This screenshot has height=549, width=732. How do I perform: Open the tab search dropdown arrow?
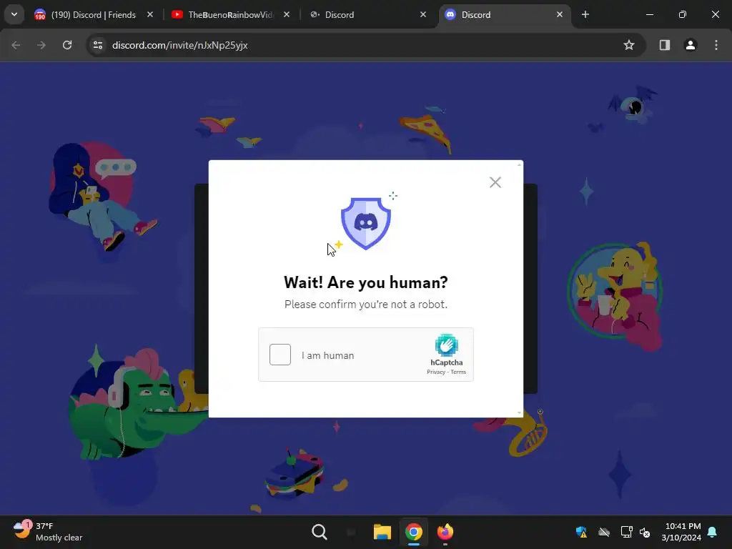click(14, 14)
